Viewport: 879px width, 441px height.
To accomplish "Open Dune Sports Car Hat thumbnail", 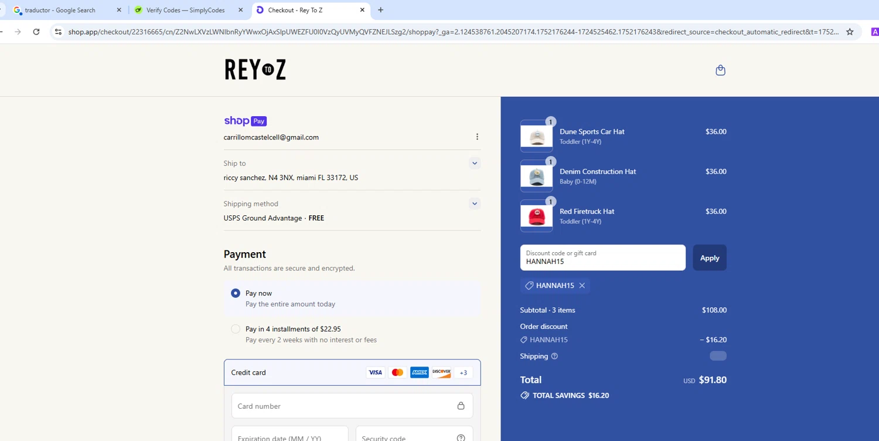I will tap(536, 136).
